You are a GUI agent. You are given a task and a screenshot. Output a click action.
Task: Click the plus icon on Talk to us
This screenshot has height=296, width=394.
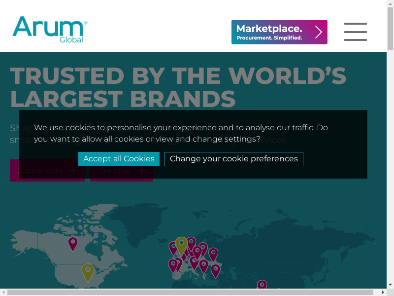(x=142, y=171)
